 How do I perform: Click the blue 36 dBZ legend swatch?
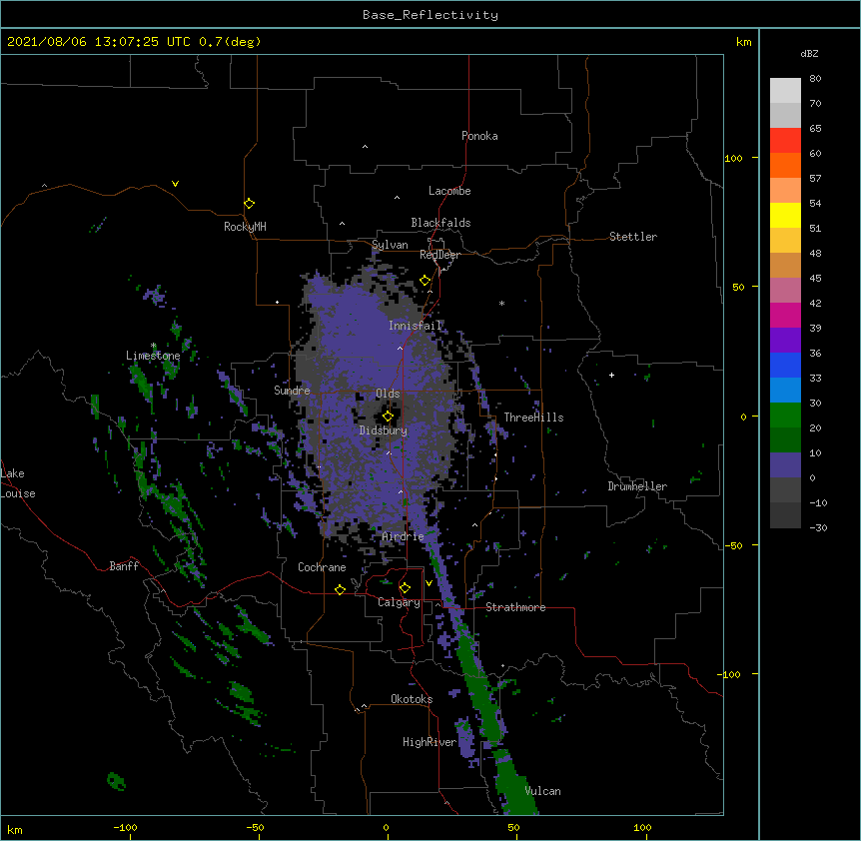point(785,365)
